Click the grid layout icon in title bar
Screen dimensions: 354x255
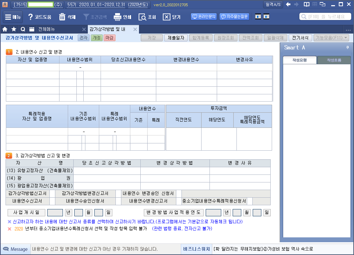(x=315, y=4)
